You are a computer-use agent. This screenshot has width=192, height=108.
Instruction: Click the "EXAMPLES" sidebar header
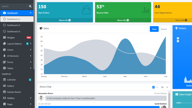(6, 74)
